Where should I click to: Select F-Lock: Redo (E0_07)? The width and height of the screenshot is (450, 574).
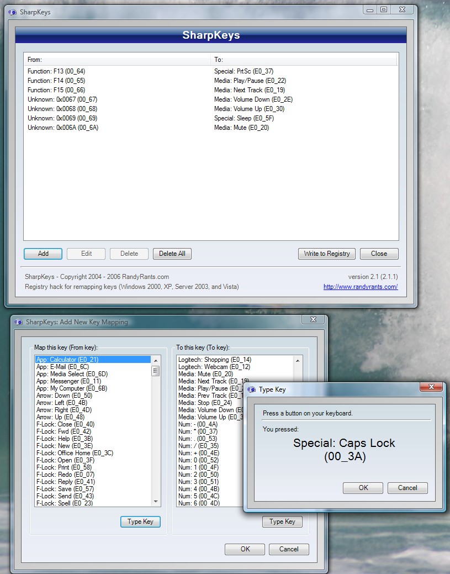click(93, 475)
